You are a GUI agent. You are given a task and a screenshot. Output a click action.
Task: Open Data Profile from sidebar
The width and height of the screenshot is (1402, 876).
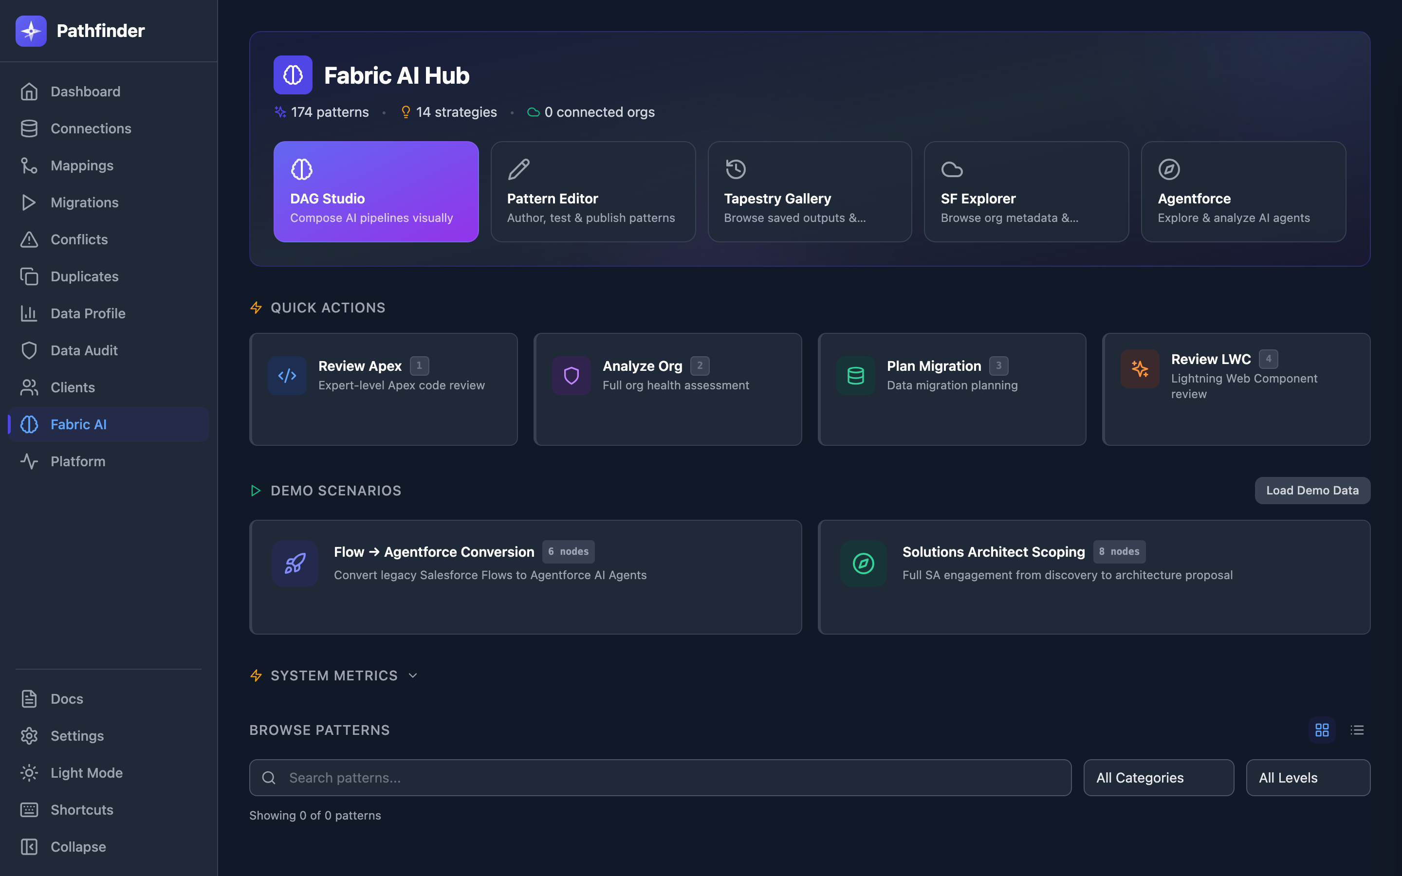click(x=88, y=313)
